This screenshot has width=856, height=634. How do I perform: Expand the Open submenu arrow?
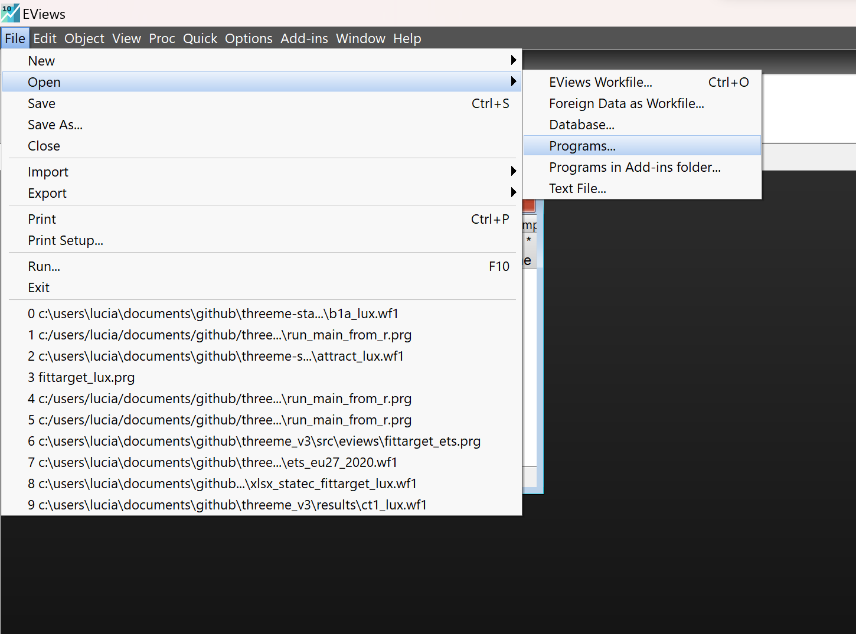click(514, 81)
